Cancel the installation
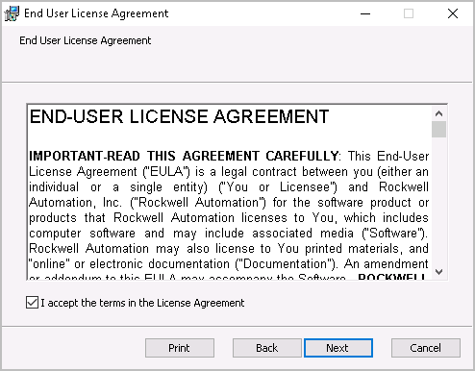The image size is (475, 371). click(426, 348)
